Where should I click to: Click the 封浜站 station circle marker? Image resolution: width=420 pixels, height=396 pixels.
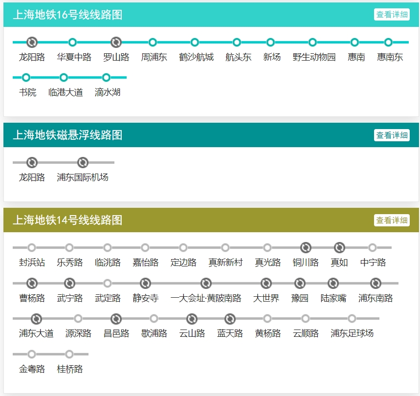pyautogui.click(x=32, y=247)
